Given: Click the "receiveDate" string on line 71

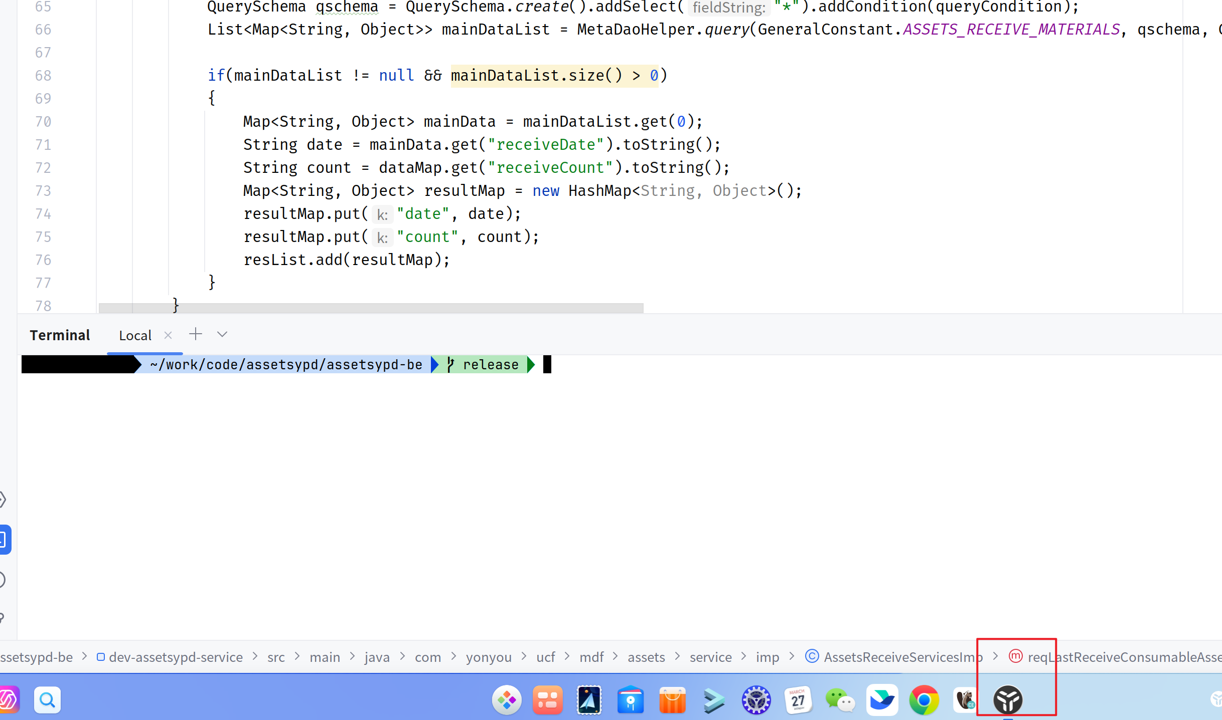Looking at the screenshot, I should tap(546, 145).
